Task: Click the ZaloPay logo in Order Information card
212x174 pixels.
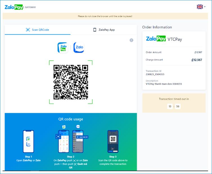Action: tap(156, 39)
